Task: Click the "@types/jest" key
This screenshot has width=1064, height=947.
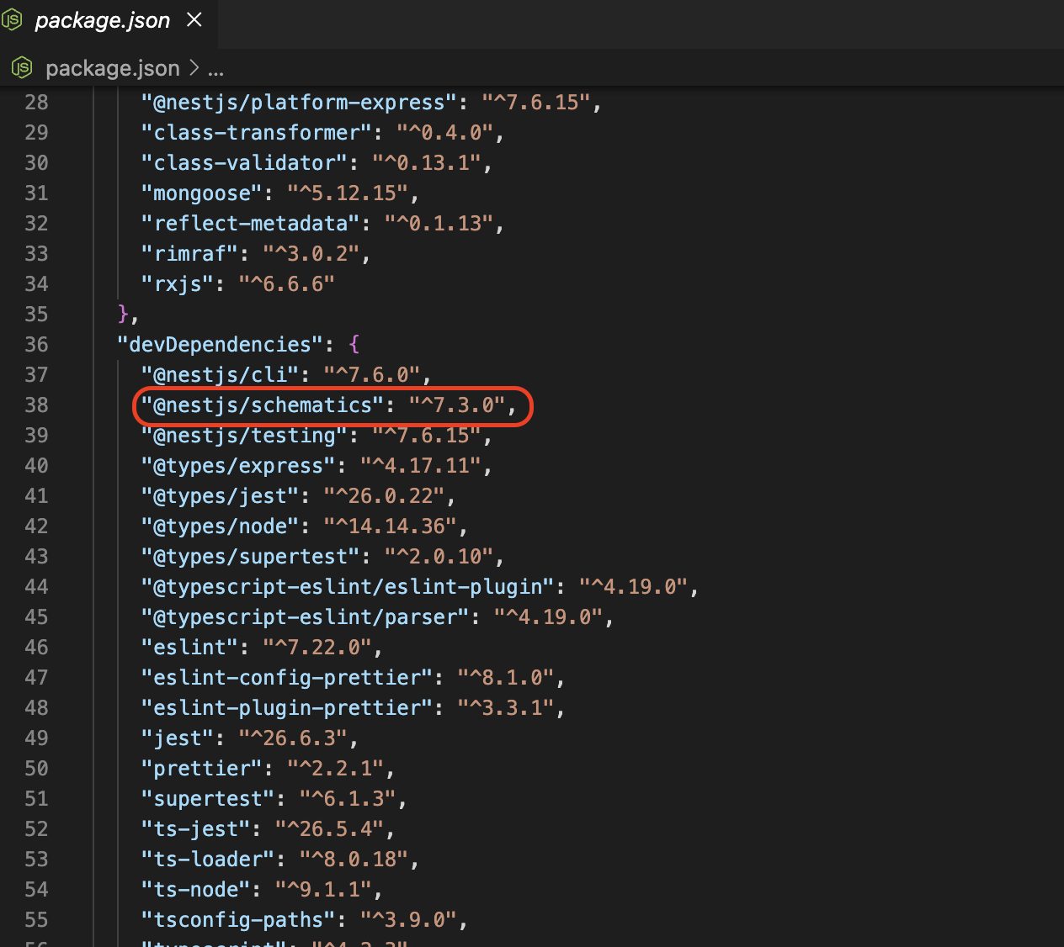Action: pyautogui.click(x=221, y=495)
